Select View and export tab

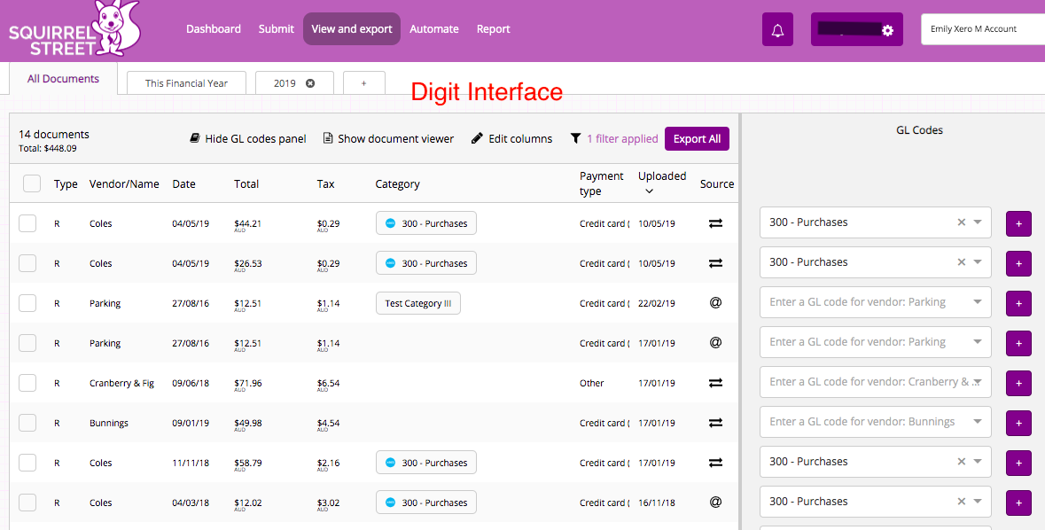pos(352,29)
